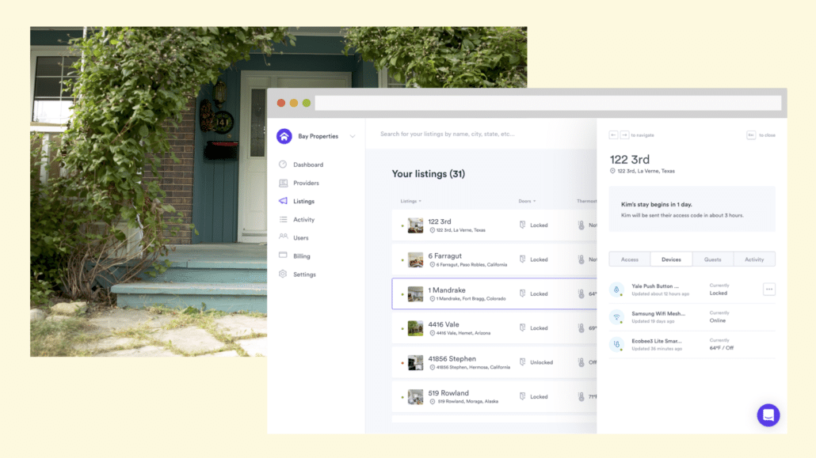Screen dimensions: 816x458
Task: Click the thermostat icon in 122 3rd row
Action: (581, 225)
